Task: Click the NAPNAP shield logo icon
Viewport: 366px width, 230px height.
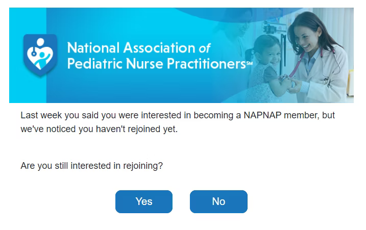Action: 40,55
